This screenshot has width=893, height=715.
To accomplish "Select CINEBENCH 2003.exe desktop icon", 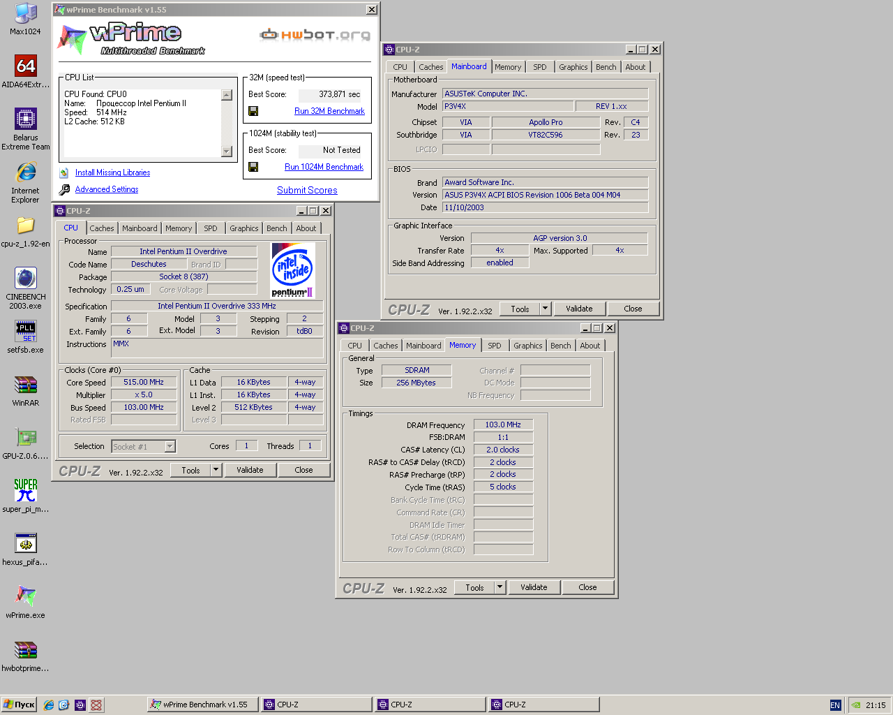I will (25, 288).
